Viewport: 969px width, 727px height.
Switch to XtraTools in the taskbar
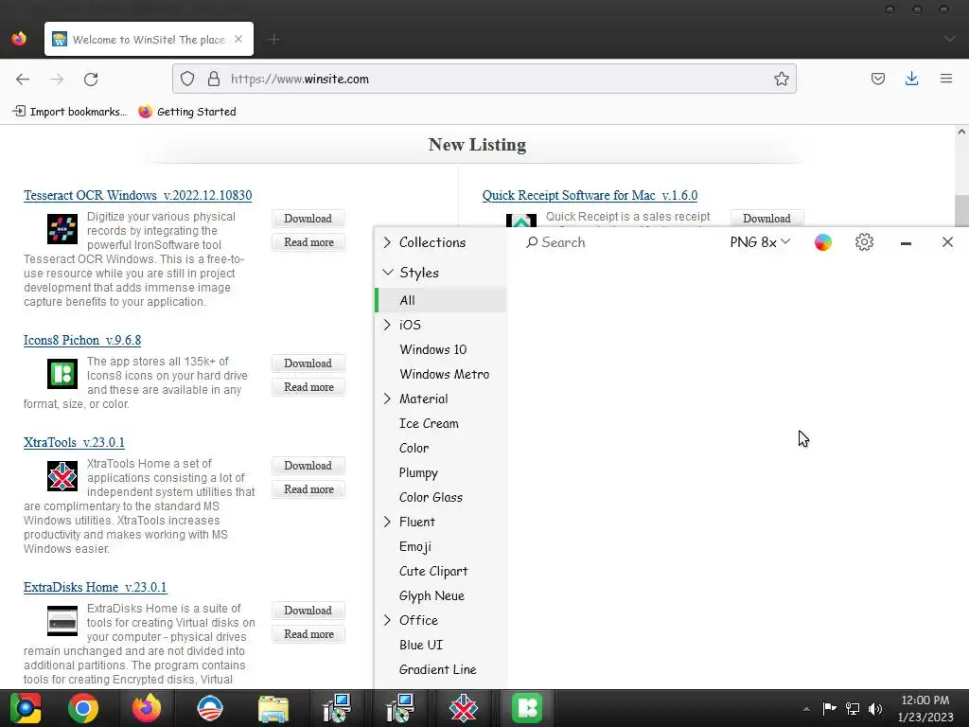pyautogui.click(x=464, y=708)
